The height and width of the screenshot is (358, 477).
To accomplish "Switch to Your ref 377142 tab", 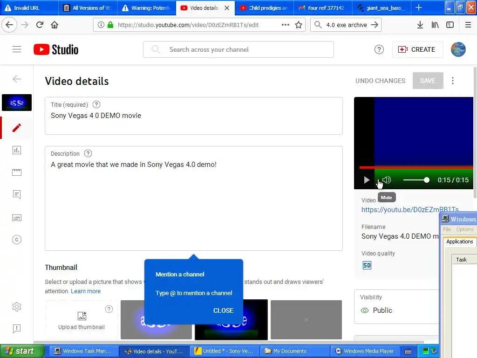I will pos(323,7).
